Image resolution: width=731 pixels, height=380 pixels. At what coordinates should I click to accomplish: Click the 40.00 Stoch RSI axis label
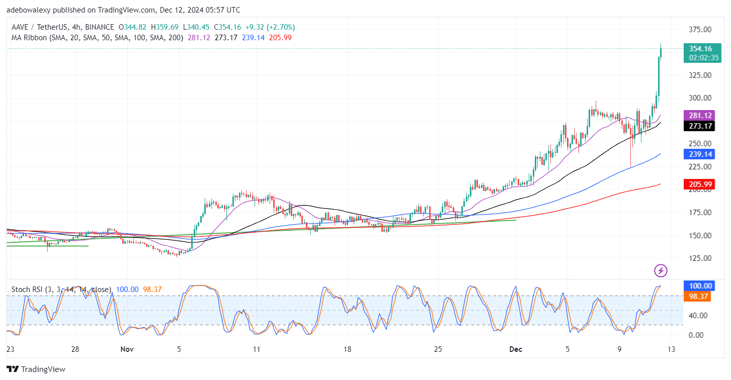(x=698, y=316)
